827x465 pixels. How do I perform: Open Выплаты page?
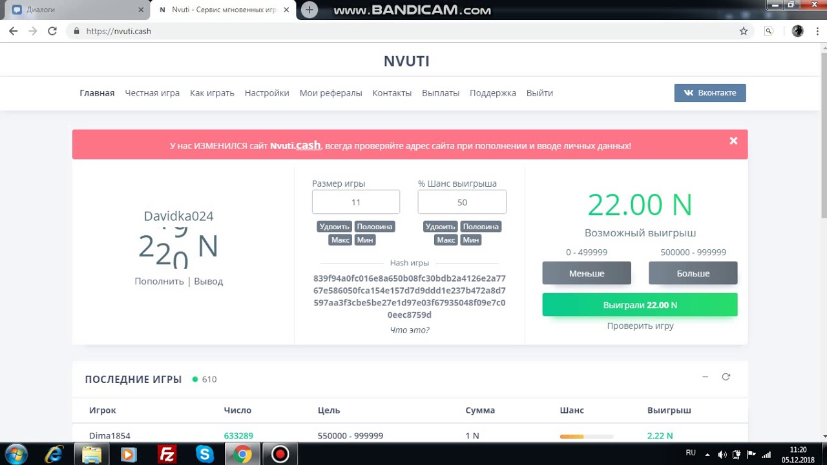[441, 93]
